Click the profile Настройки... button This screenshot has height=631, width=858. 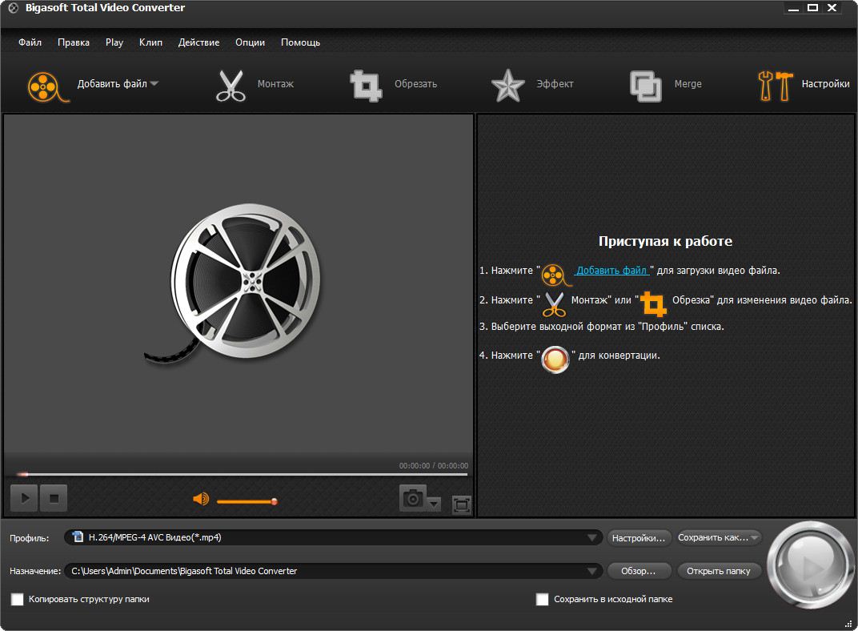[638, 538]
